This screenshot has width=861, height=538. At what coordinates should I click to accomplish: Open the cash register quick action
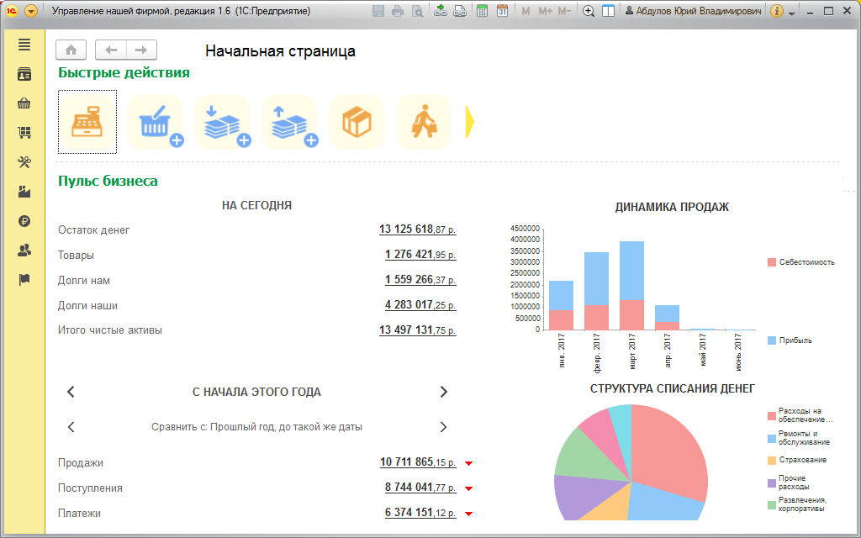pos(87,123)
